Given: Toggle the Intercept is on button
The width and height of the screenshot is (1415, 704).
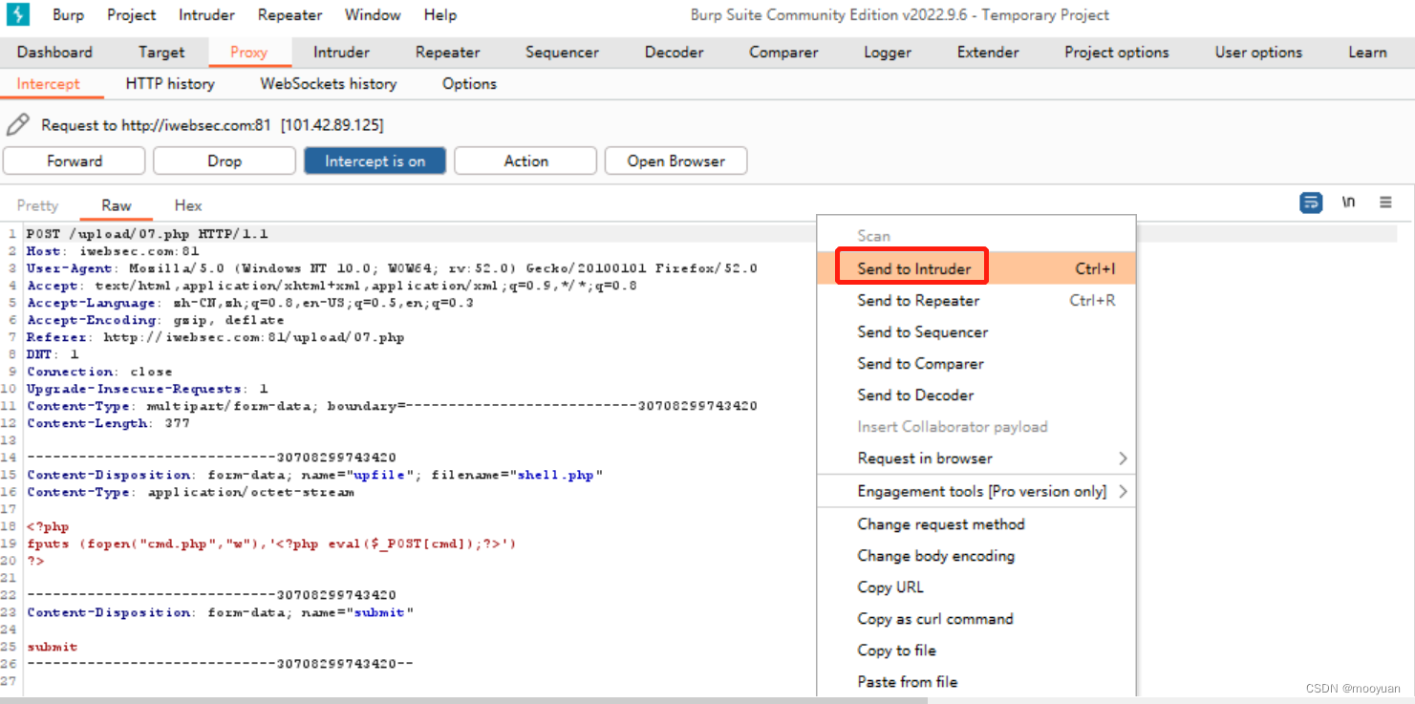Looking at the screenshot, I should 375,160.
